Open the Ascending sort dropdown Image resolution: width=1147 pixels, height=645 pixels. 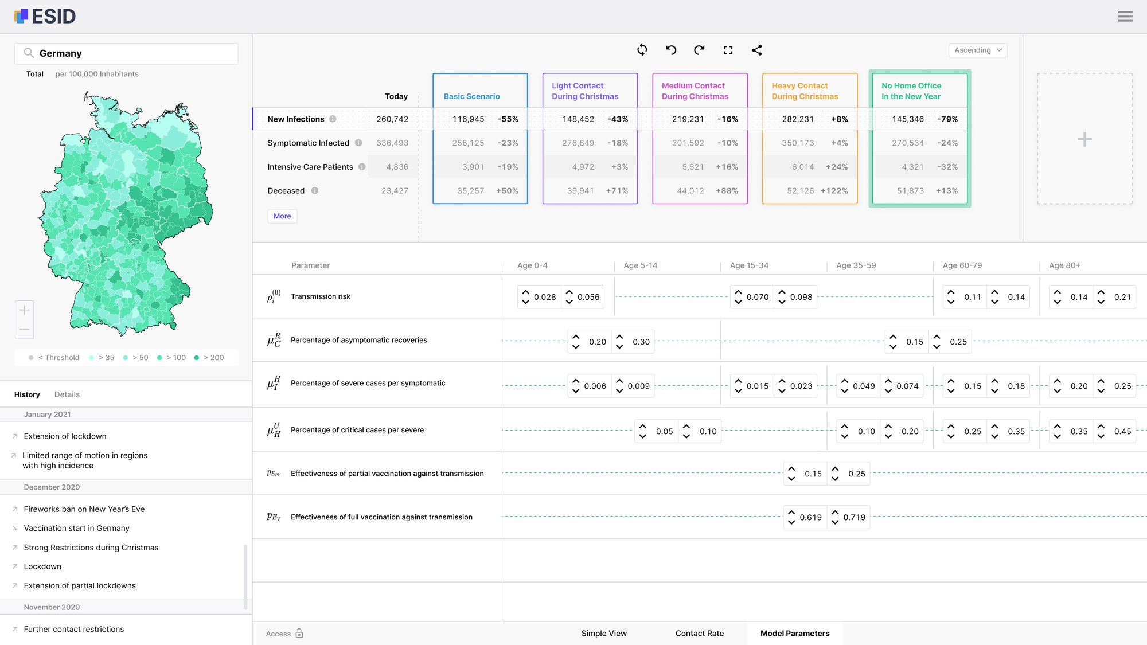click(978, 50)
